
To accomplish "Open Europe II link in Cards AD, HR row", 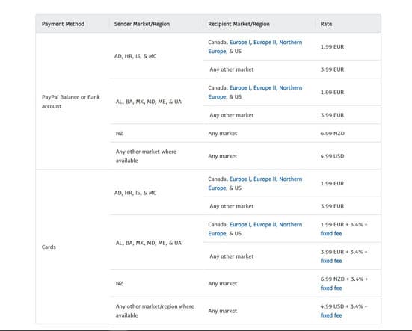I will 265,179.
